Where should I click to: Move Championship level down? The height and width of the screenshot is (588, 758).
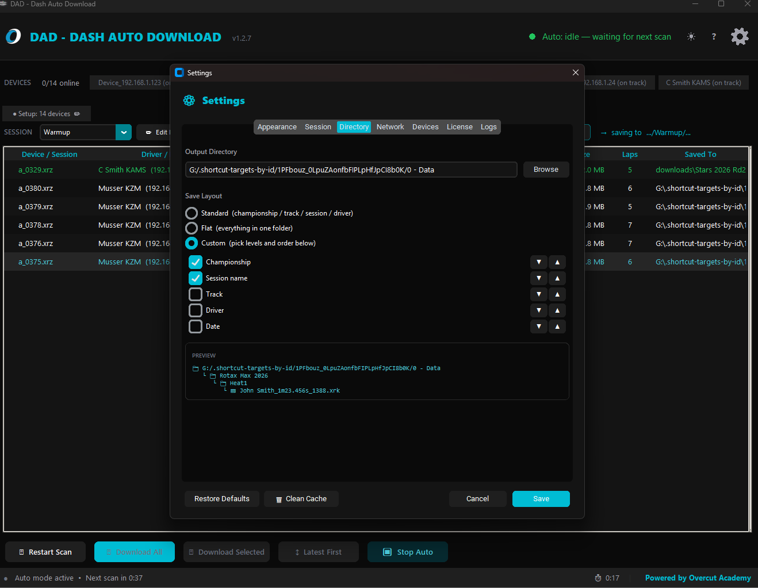[x=539, y=262]
